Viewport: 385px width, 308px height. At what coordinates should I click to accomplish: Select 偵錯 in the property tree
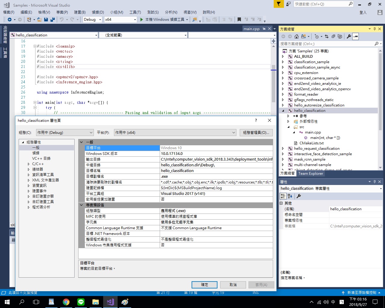[36, 153]
